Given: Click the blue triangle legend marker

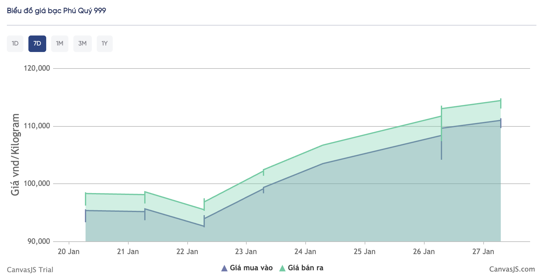Looking at the screenshot, I should 224,268.
